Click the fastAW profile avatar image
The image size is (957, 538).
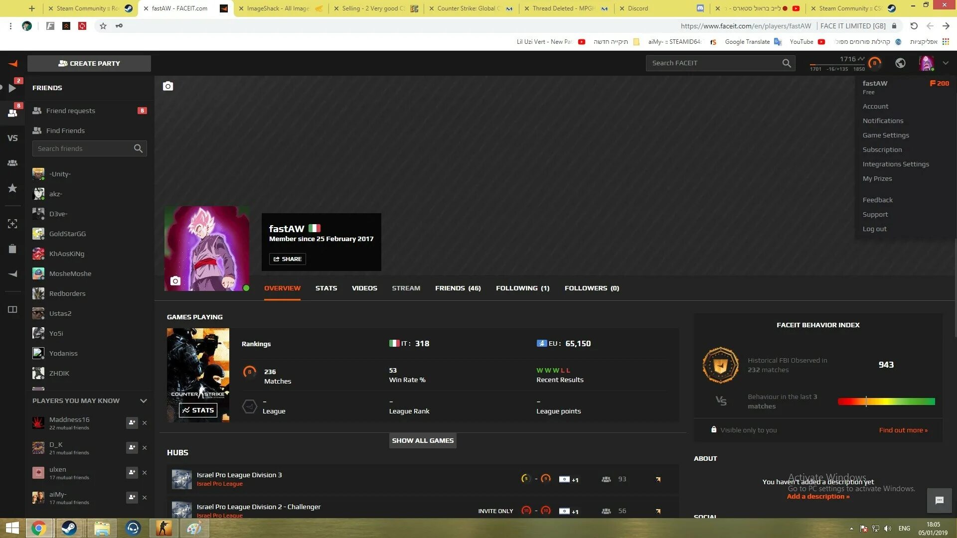(207, 249)
